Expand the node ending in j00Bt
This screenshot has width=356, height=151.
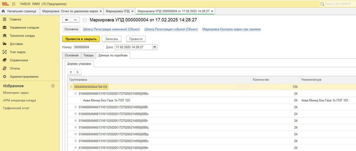[x=76, y=107]
